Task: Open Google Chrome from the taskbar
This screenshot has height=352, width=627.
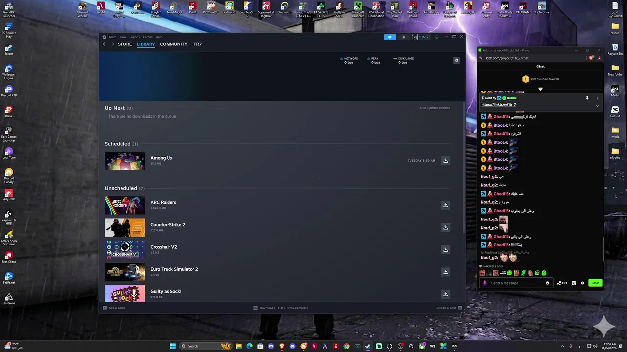Action: click(346, 346)
